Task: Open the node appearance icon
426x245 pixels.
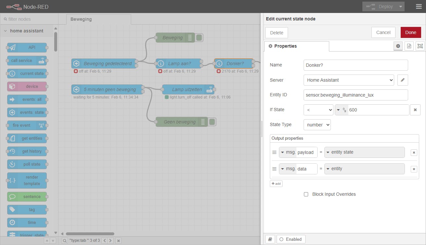Action: point(420,46)
